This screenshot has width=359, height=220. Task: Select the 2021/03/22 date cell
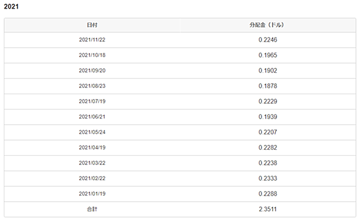[x=92, y=163]
